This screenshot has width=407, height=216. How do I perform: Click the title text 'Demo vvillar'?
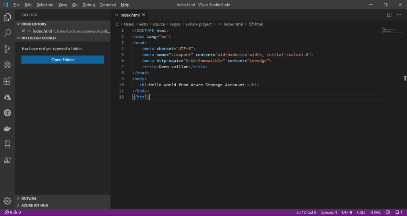pyautogui.click(x=173, y=67)
